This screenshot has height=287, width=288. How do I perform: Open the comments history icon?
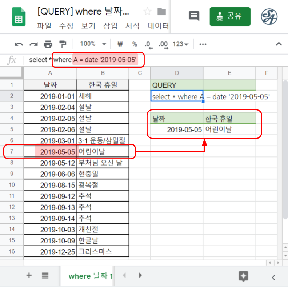click(194, 16)
